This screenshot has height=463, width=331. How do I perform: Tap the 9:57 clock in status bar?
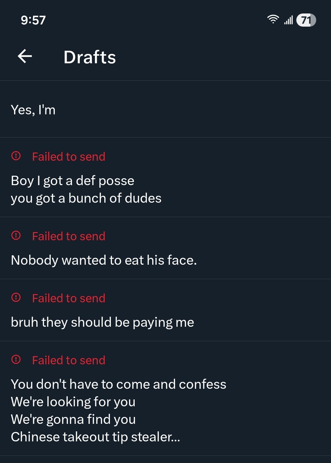[x=33, y=20]
